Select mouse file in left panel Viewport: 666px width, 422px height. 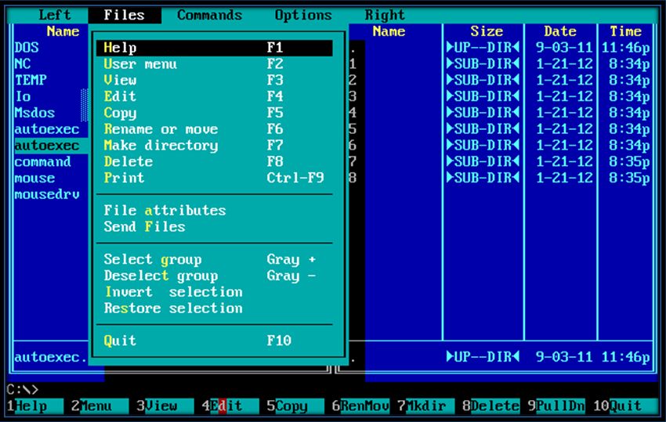34,178
